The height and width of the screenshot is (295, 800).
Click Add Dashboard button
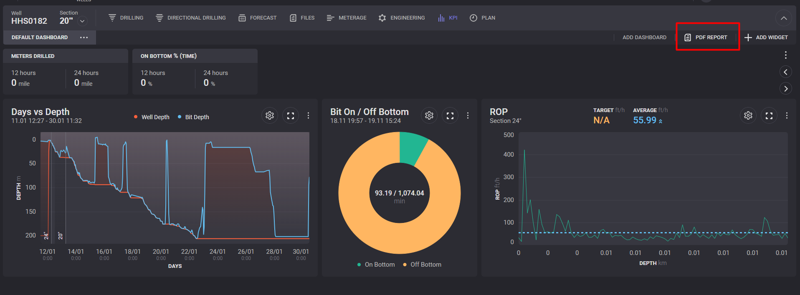pos(644,37)
